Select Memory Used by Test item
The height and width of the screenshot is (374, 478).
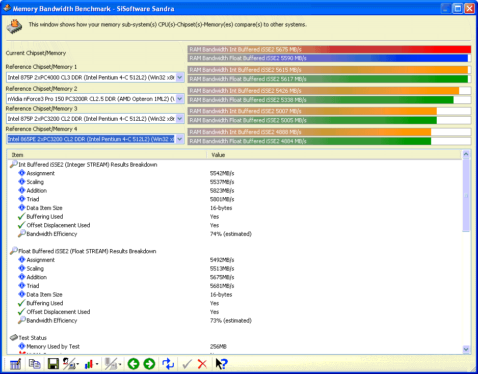tap(53, 346)
